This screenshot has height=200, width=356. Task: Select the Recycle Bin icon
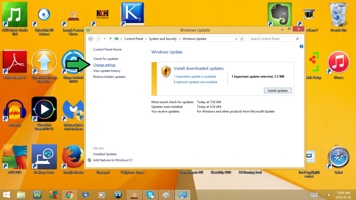point(339,17)
